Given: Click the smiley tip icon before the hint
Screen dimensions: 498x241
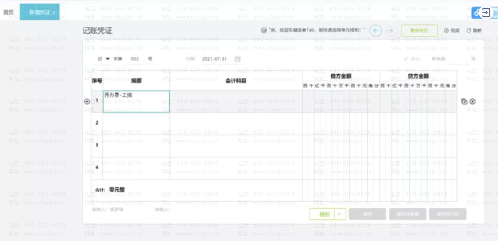Looking at the screenshot, I should point(264,30).
